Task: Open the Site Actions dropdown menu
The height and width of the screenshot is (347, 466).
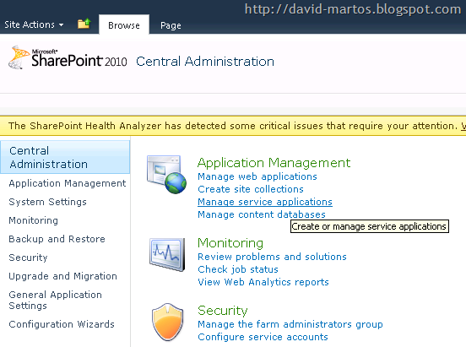Action: [34, 24]
